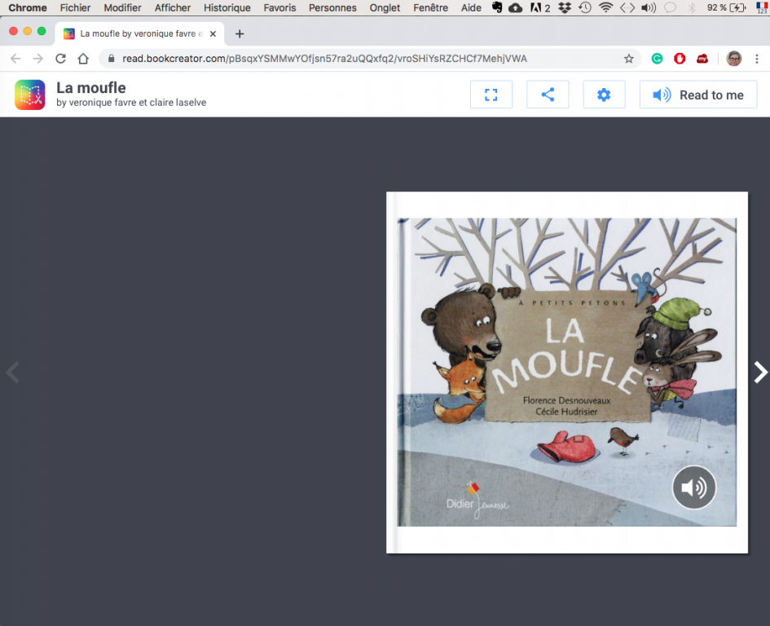Close the La moufle tab

(x=213, y=34)
